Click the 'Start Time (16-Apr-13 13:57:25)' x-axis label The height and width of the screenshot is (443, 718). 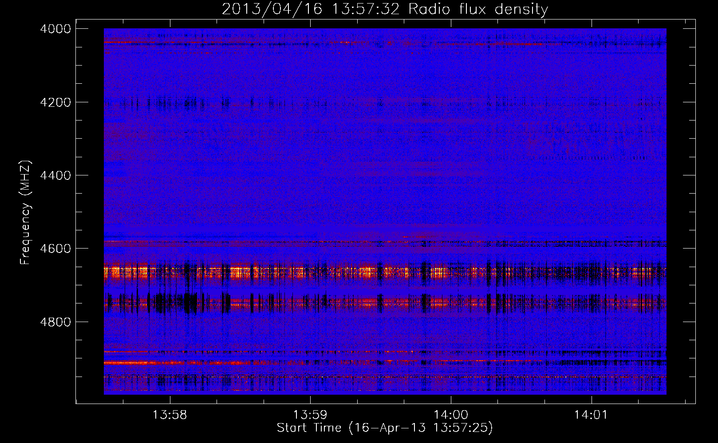click(x=385, y=428)
